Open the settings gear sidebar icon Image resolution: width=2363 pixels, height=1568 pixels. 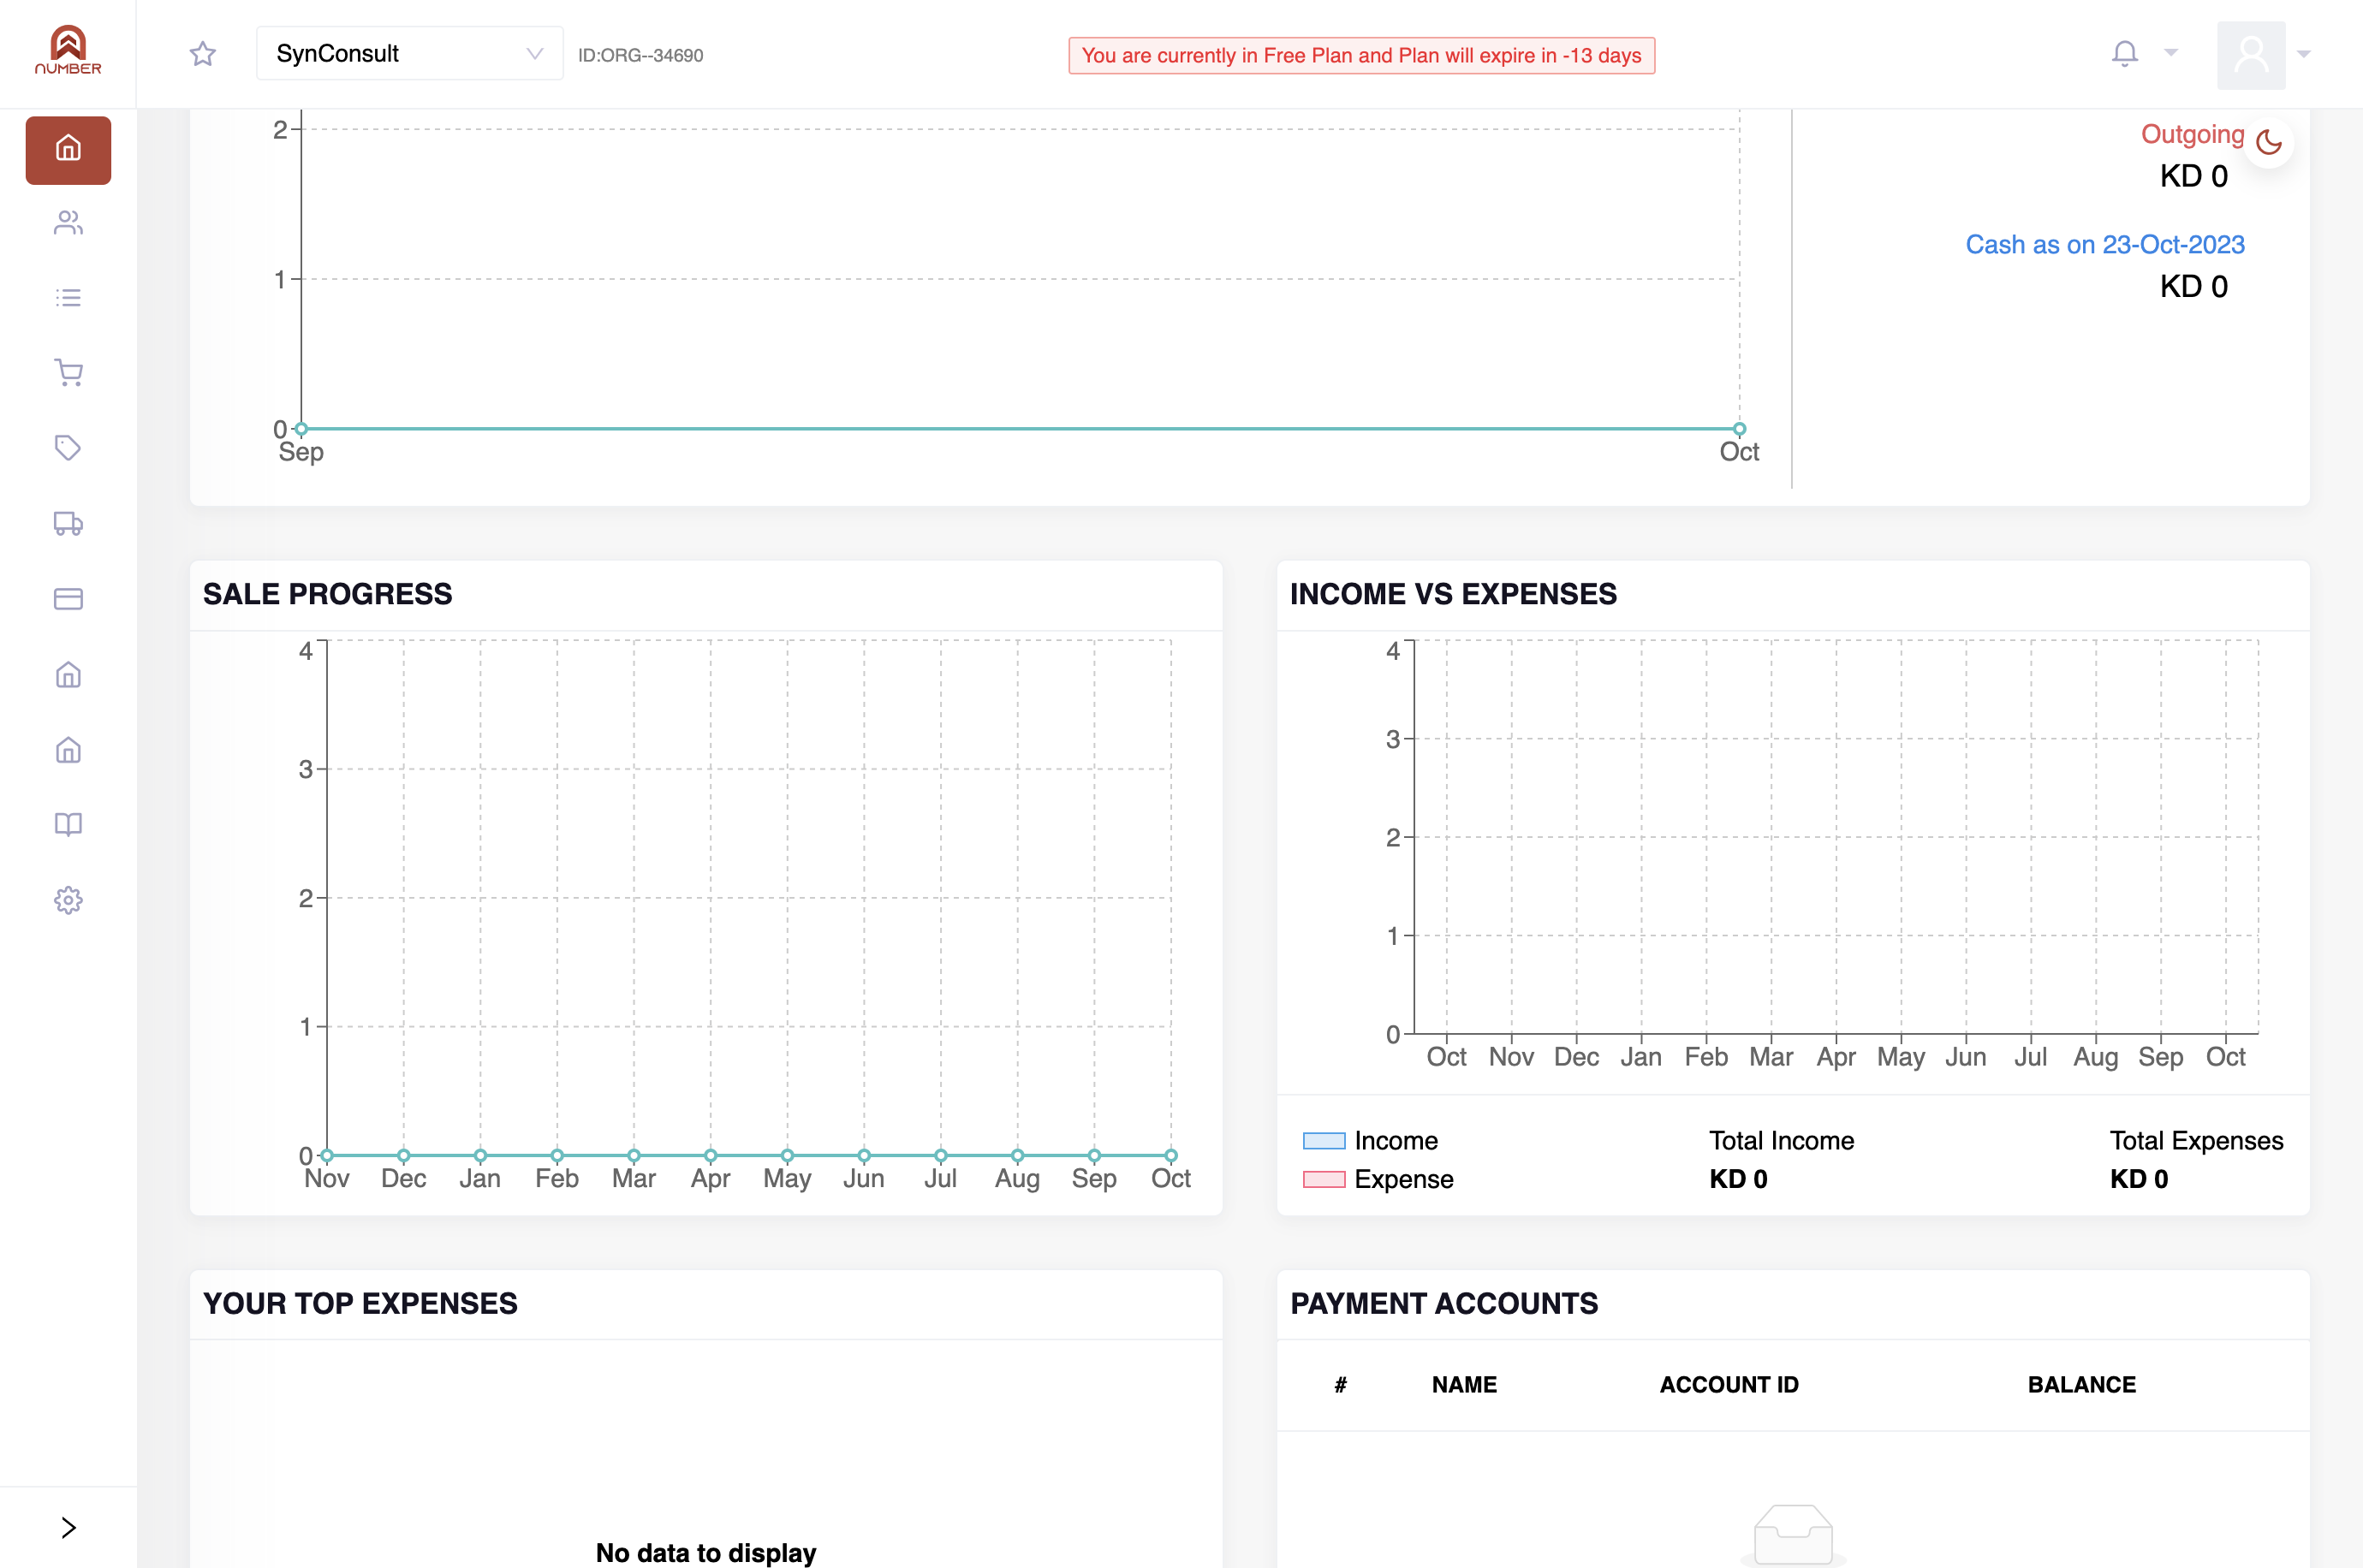[x=68, y=900]
